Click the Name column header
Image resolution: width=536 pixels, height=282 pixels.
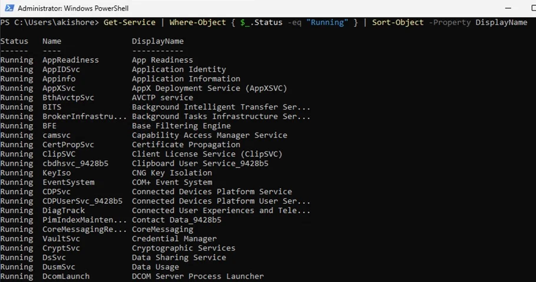click(52, 41)
